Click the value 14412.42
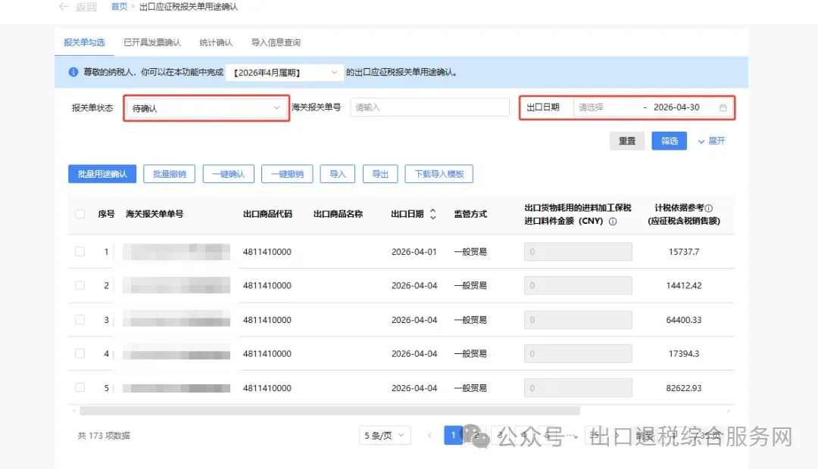The width and height of the screenshot is (818, 469). point(684,286)
